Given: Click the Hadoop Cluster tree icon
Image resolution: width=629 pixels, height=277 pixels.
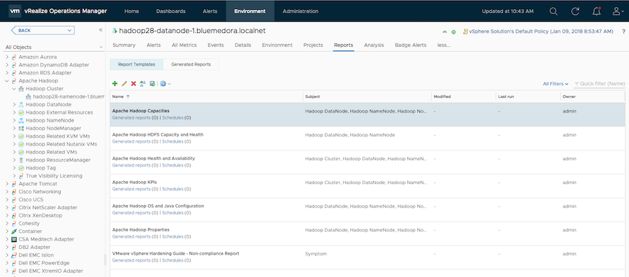Looking at the screenshot, I should [x=22, y=89].
